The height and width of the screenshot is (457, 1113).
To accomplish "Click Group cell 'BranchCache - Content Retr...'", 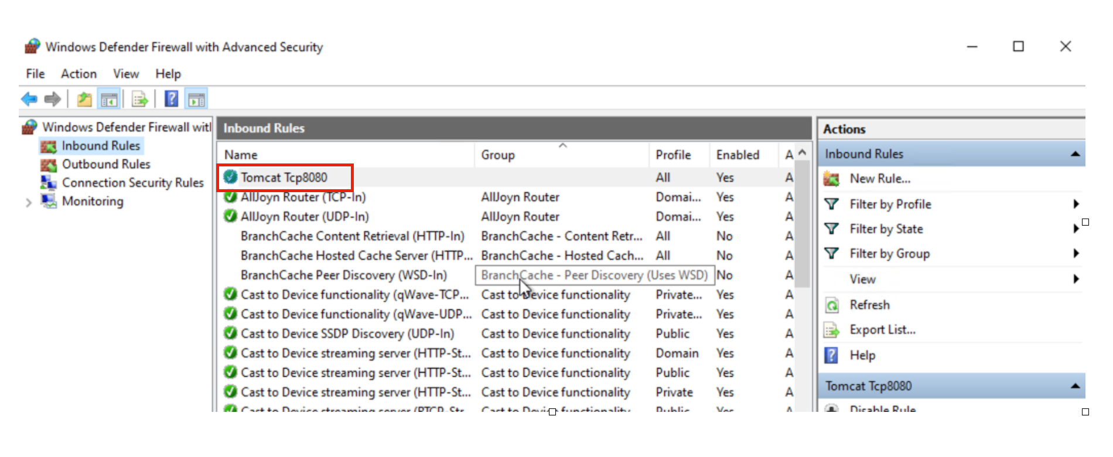I will tap(562, 236).
